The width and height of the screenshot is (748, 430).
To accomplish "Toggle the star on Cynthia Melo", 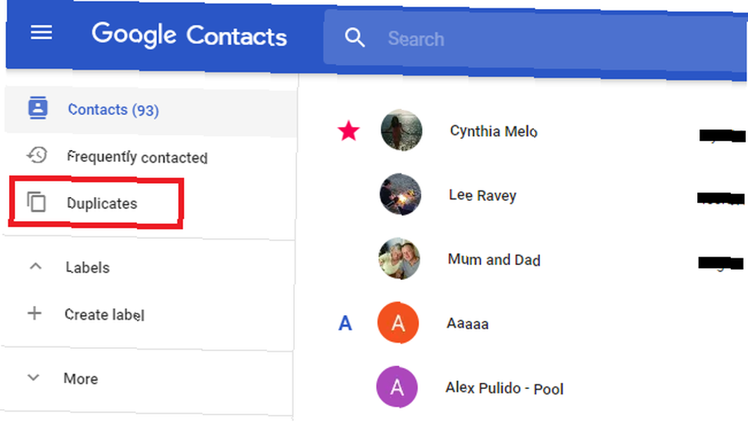I will tap(349, 131).
